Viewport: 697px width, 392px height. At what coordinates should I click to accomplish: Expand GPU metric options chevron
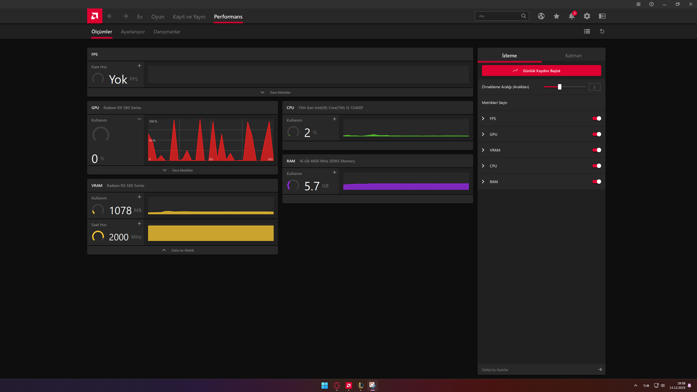483,134
